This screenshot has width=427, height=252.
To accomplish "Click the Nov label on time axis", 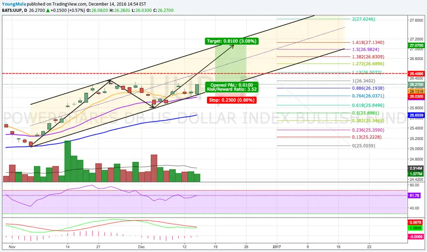I will click(12, 247).
